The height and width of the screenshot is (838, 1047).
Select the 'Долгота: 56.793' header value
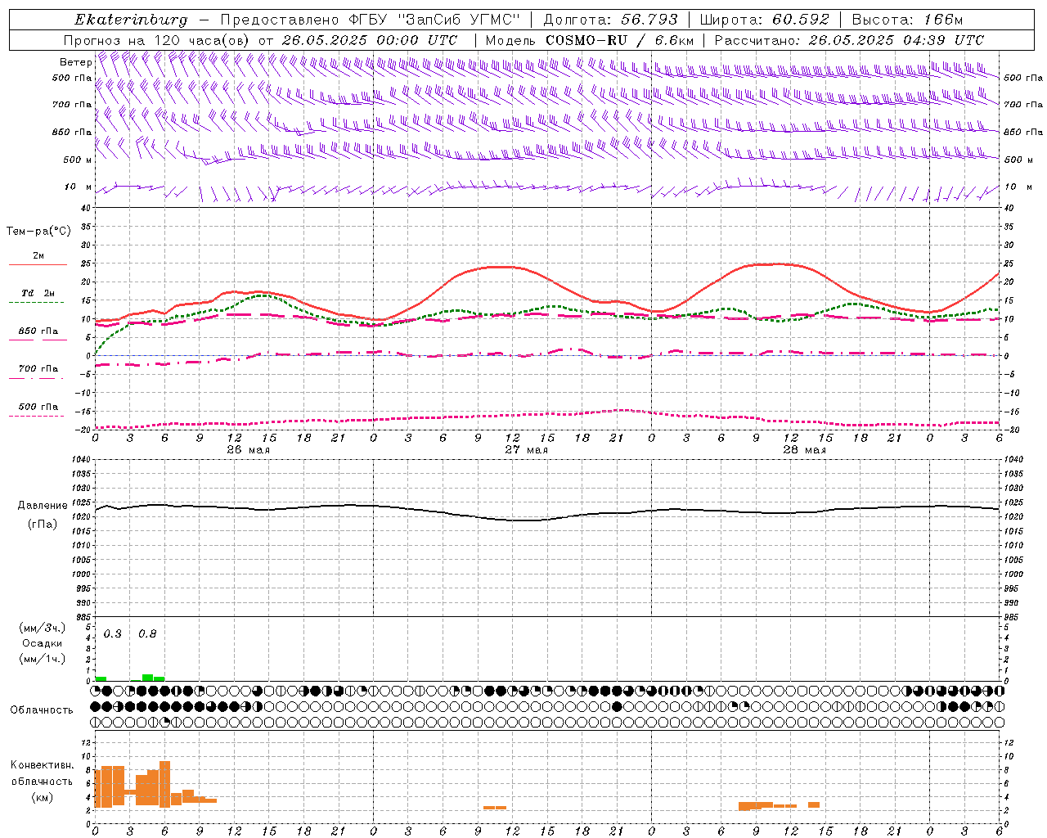610,20
